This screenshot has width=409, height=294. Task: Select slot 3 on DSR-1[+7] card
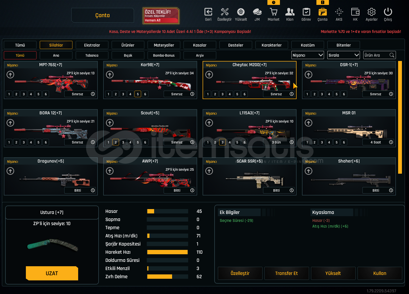(322, 94)
